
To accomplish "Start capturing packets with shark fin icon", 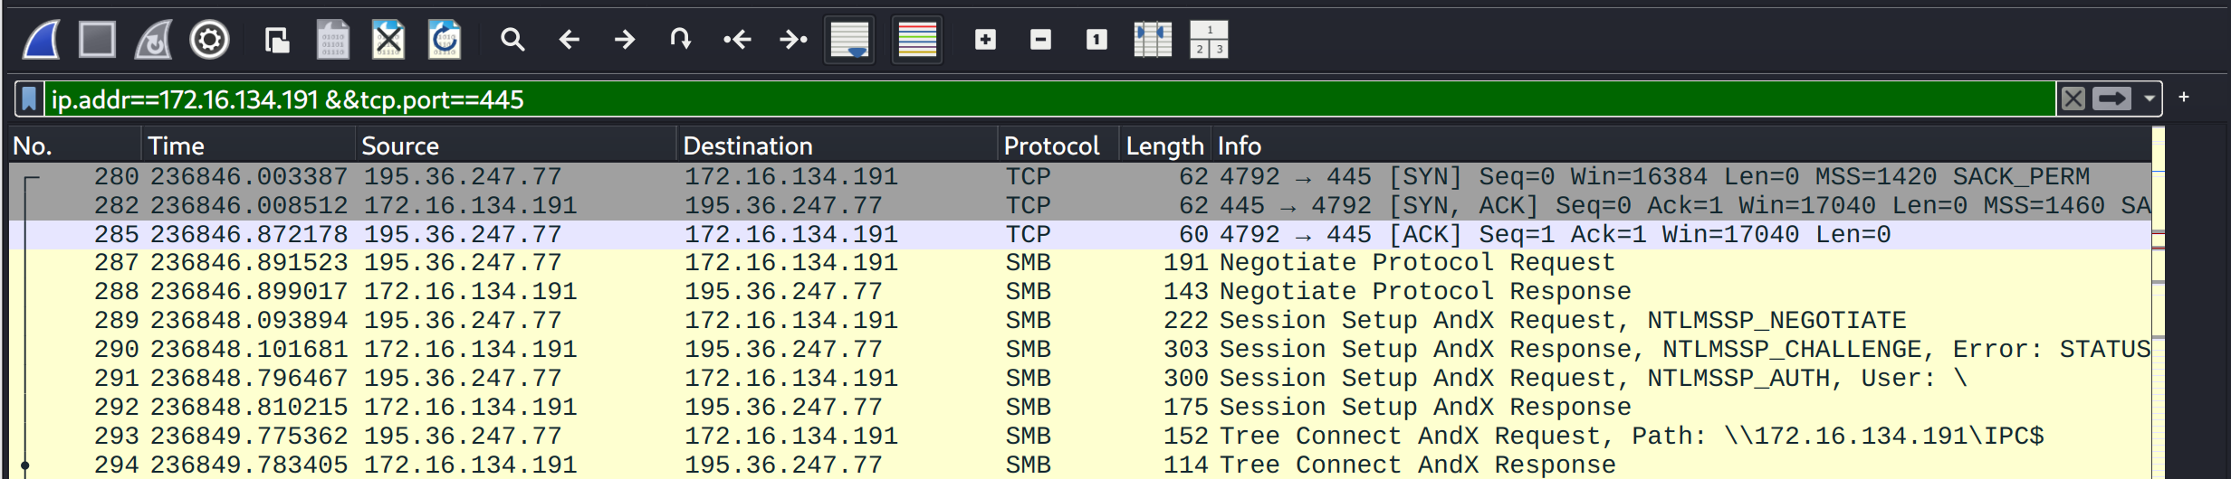I will pos(42,40).
